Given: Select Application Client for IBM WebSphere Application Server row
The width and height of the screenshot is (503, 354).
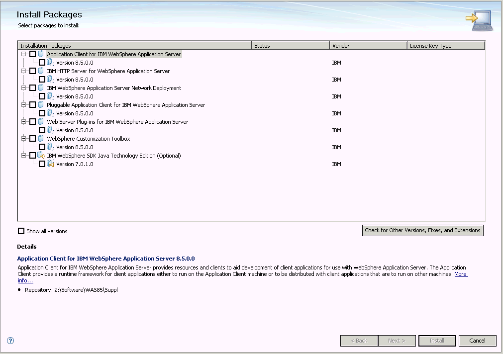Looking at the screenshot, I should (114, 54).
